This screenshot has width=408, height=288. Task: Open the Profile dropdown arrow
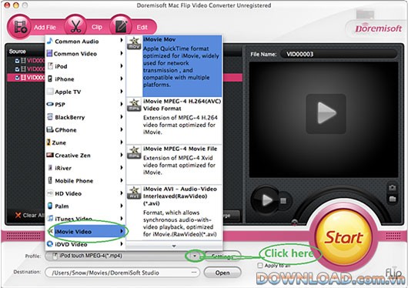click(195, 256)
